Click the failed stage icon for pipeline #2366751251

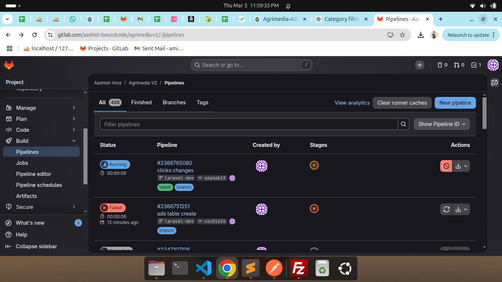(314, 209)
